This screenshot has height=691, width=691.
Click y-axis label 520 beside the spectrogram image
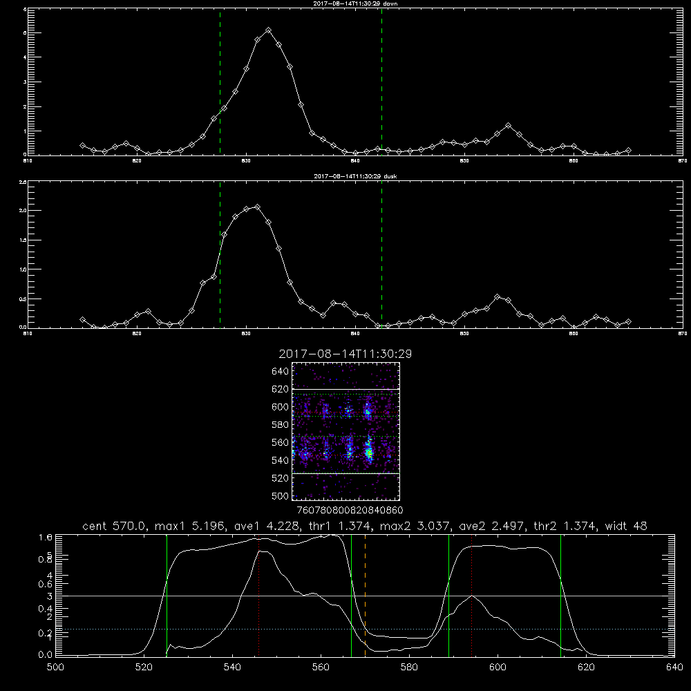281,478
